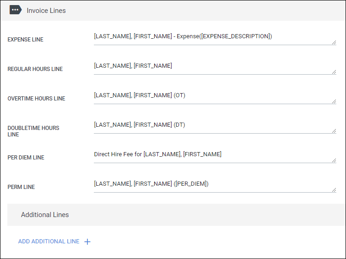Click the Doubletime Hours field resize handle
346x259 pixels.
pyautogui.click(x=334, y=131)
